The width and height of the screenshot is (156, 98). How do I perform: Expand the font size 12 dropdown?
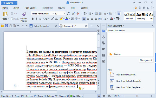(64, 13)
